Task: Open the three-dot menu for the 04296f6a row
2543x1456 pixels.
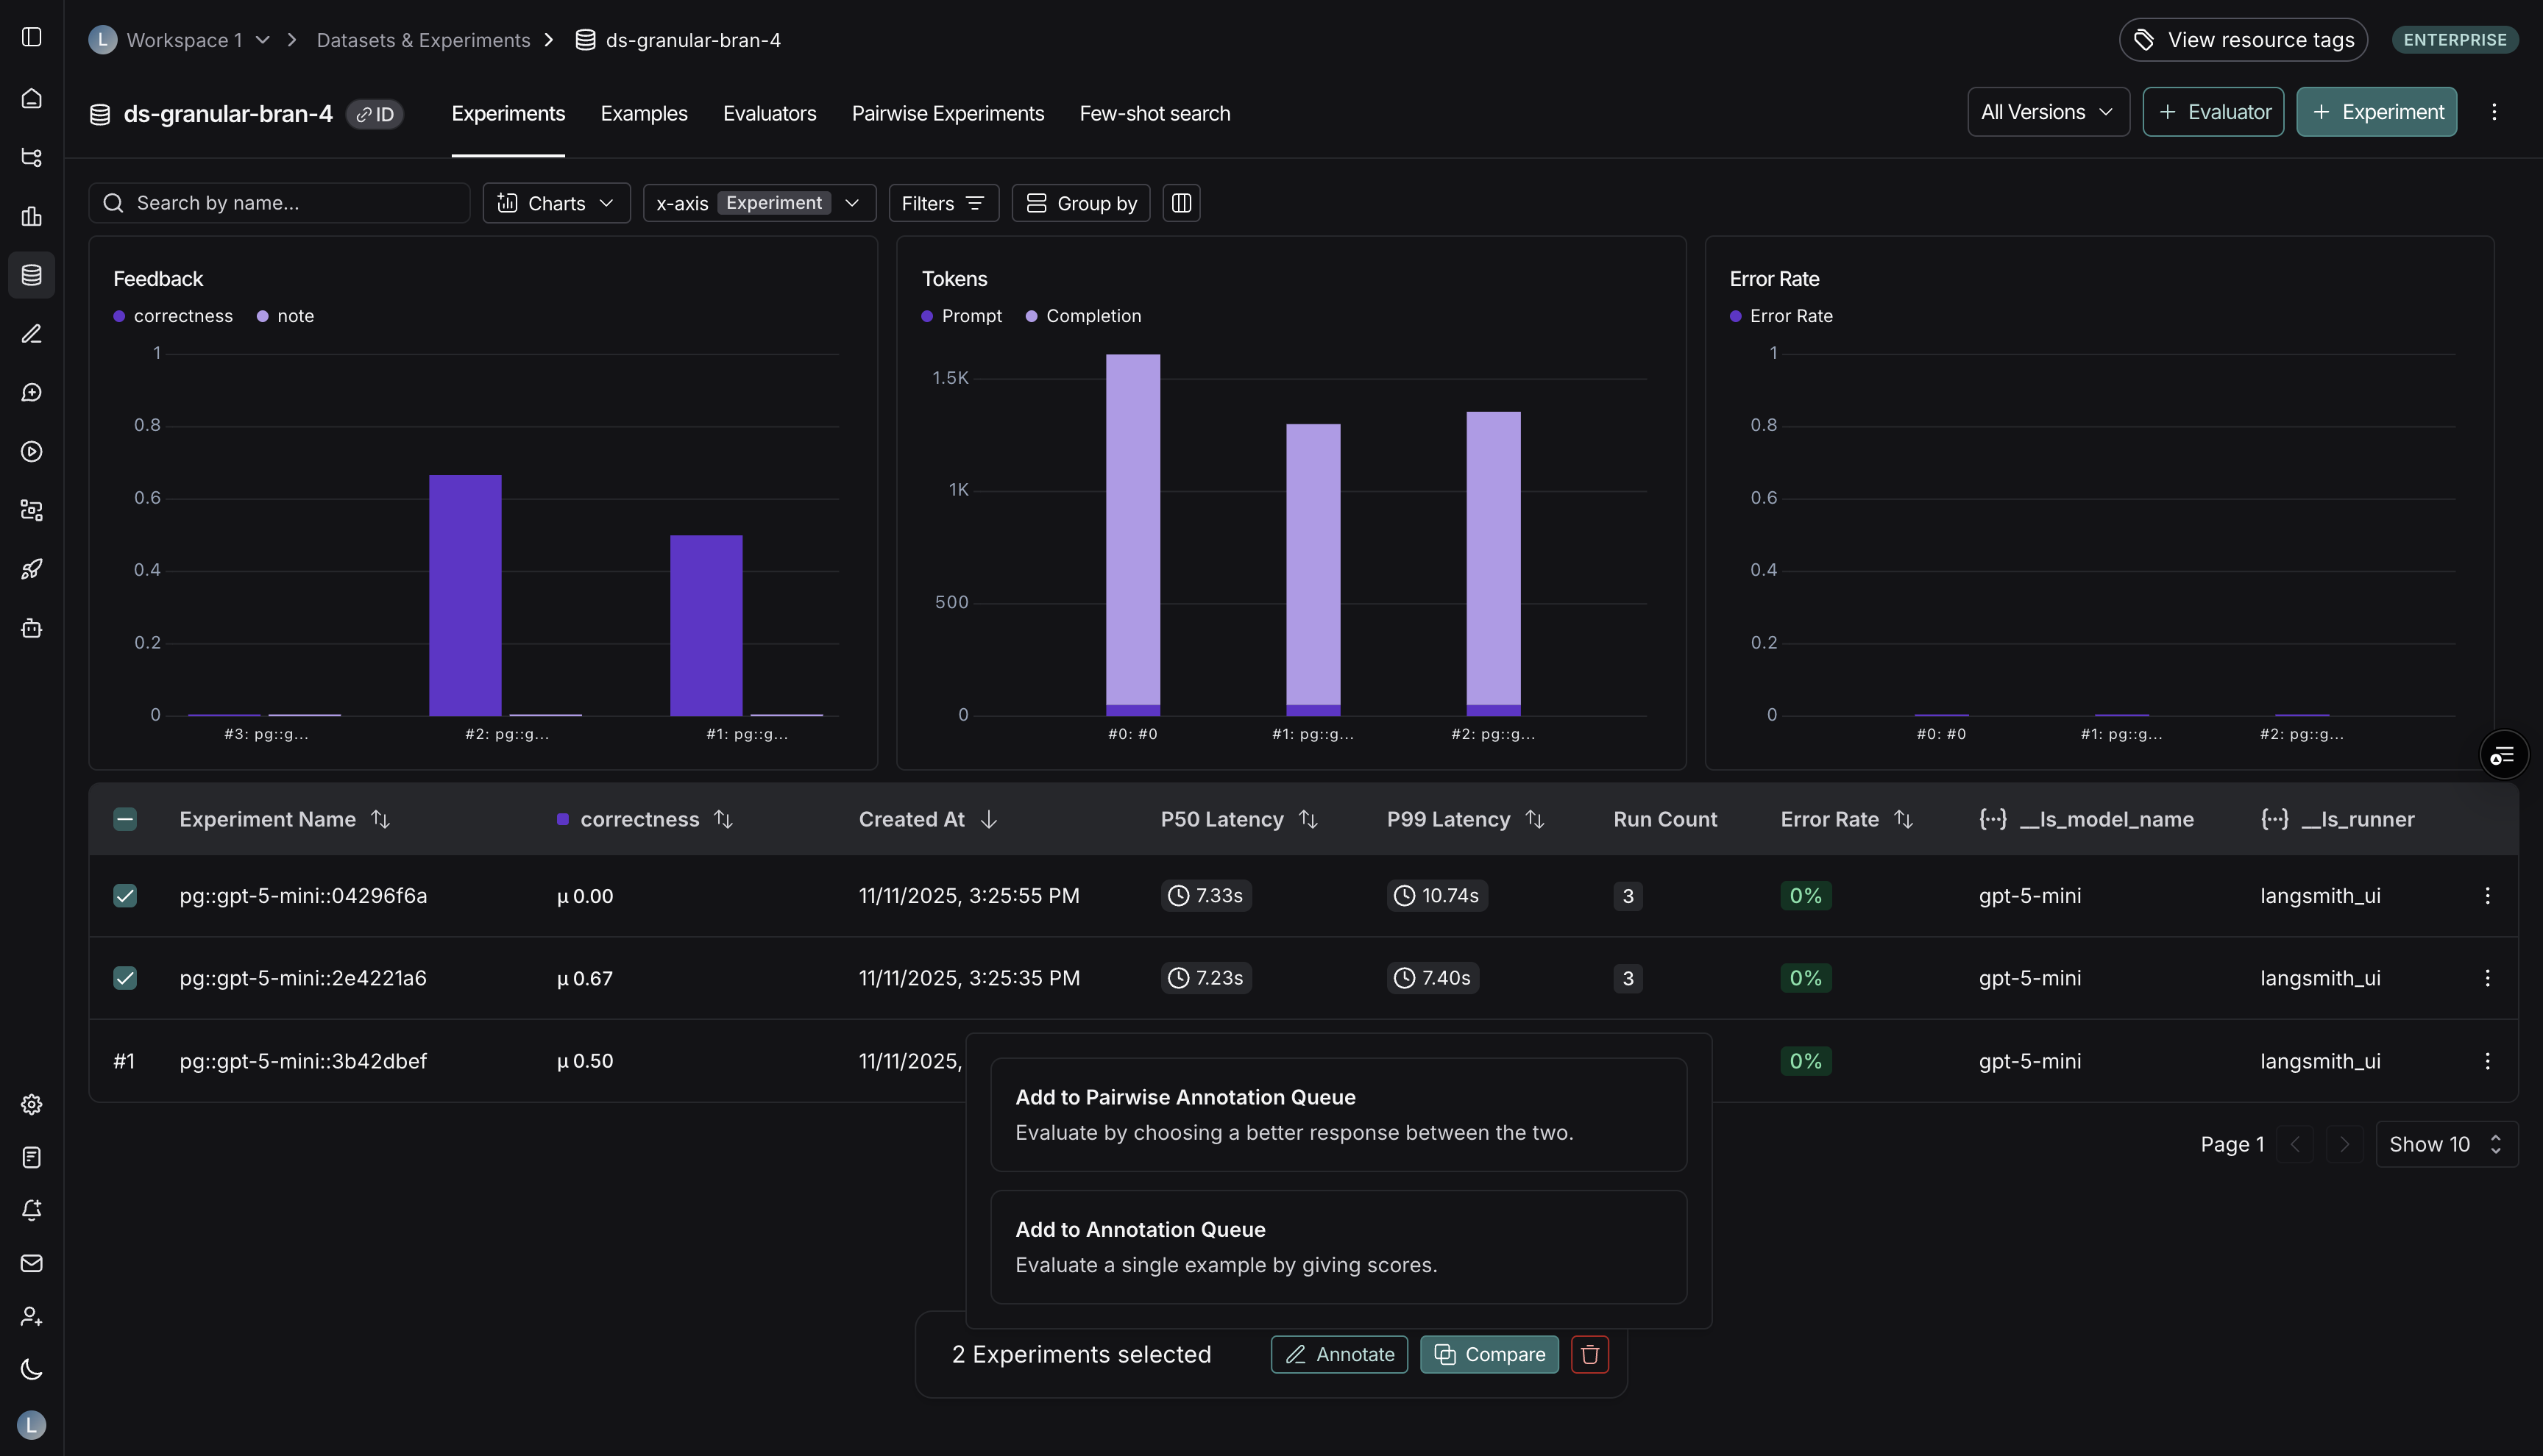Action: pyautogui.click(x=2487, y=896)
